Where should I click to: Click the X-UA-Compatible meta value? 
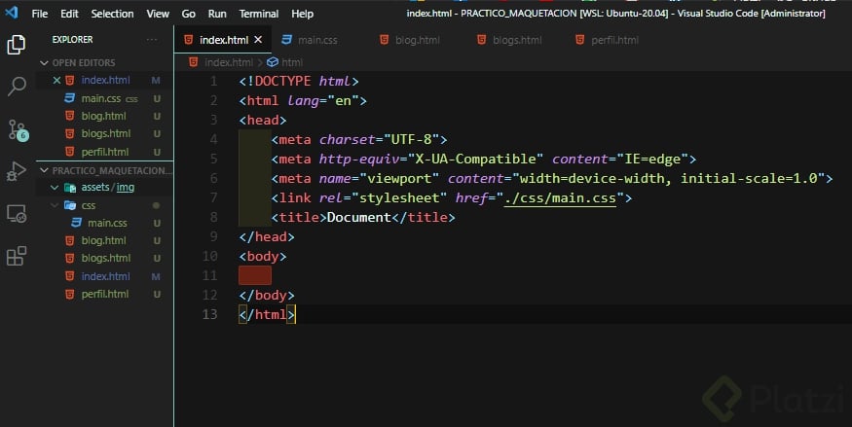(475, 159)
